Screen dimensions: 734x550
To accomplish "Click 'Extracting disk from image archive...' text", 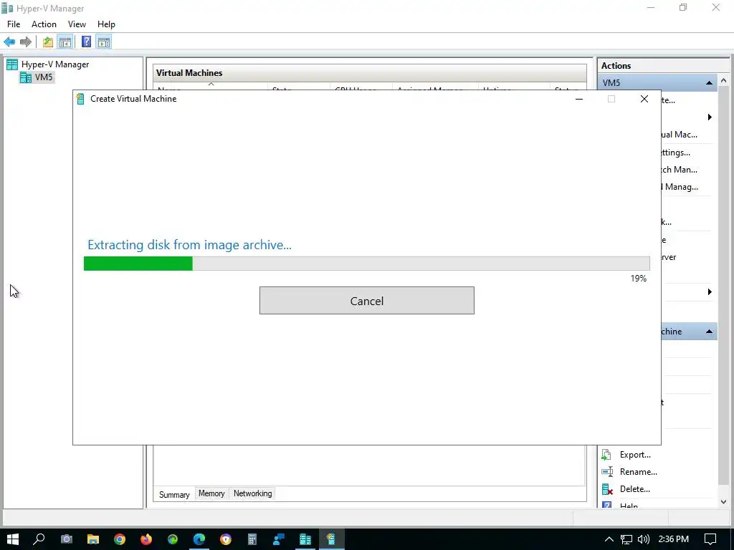I will coord(189,245).
